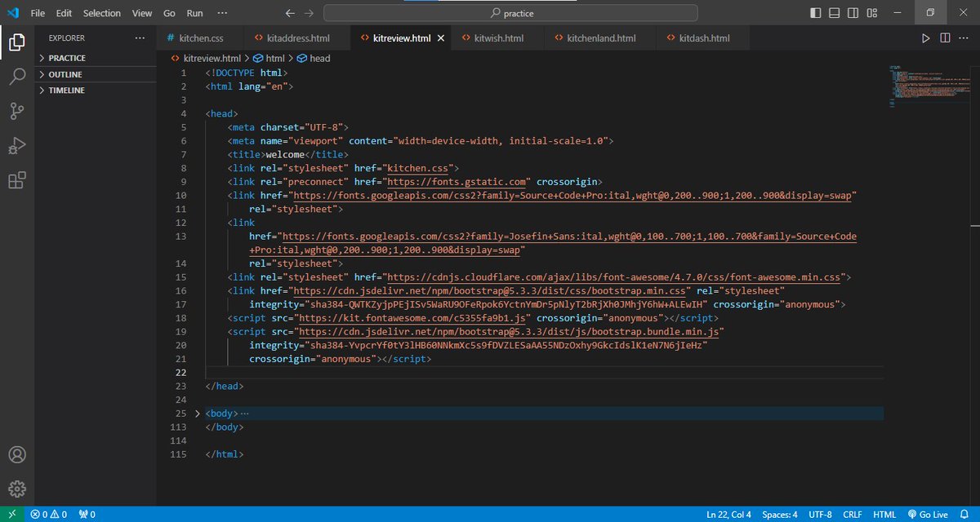
Task: Open more menus ellipsis in menu bar
Action: pos(223,13)
